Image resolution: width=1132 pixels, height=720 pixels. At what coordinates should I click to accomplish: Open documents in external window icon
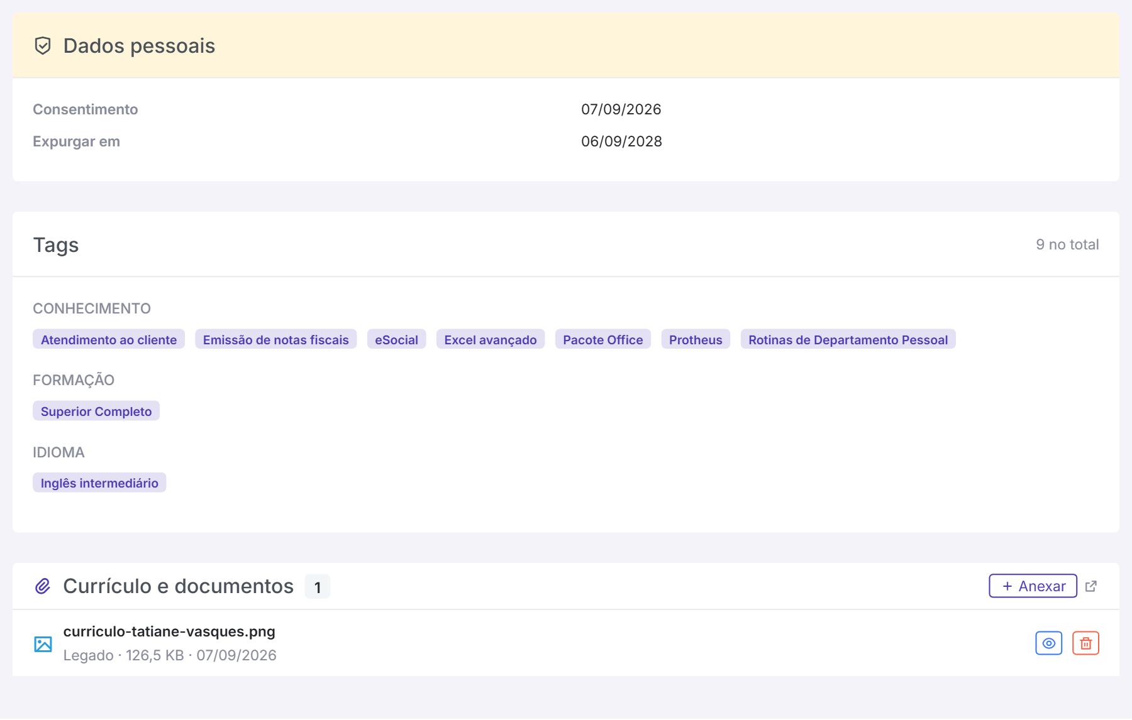(1091, 586)
